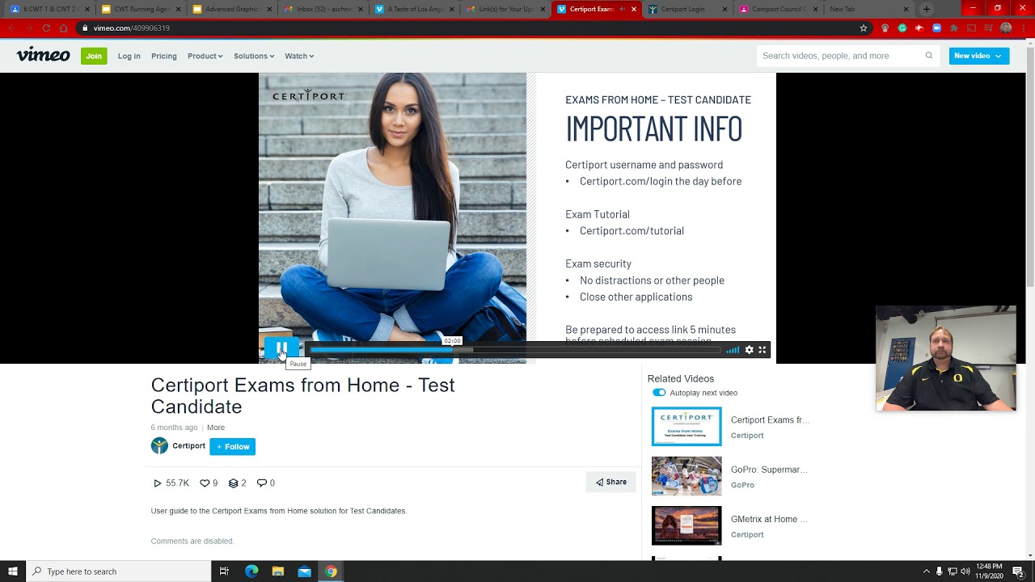The height and width of the screenshot is (582, 1035).
Task: Open Windows notification center
Action: [x=1018, y=571]
